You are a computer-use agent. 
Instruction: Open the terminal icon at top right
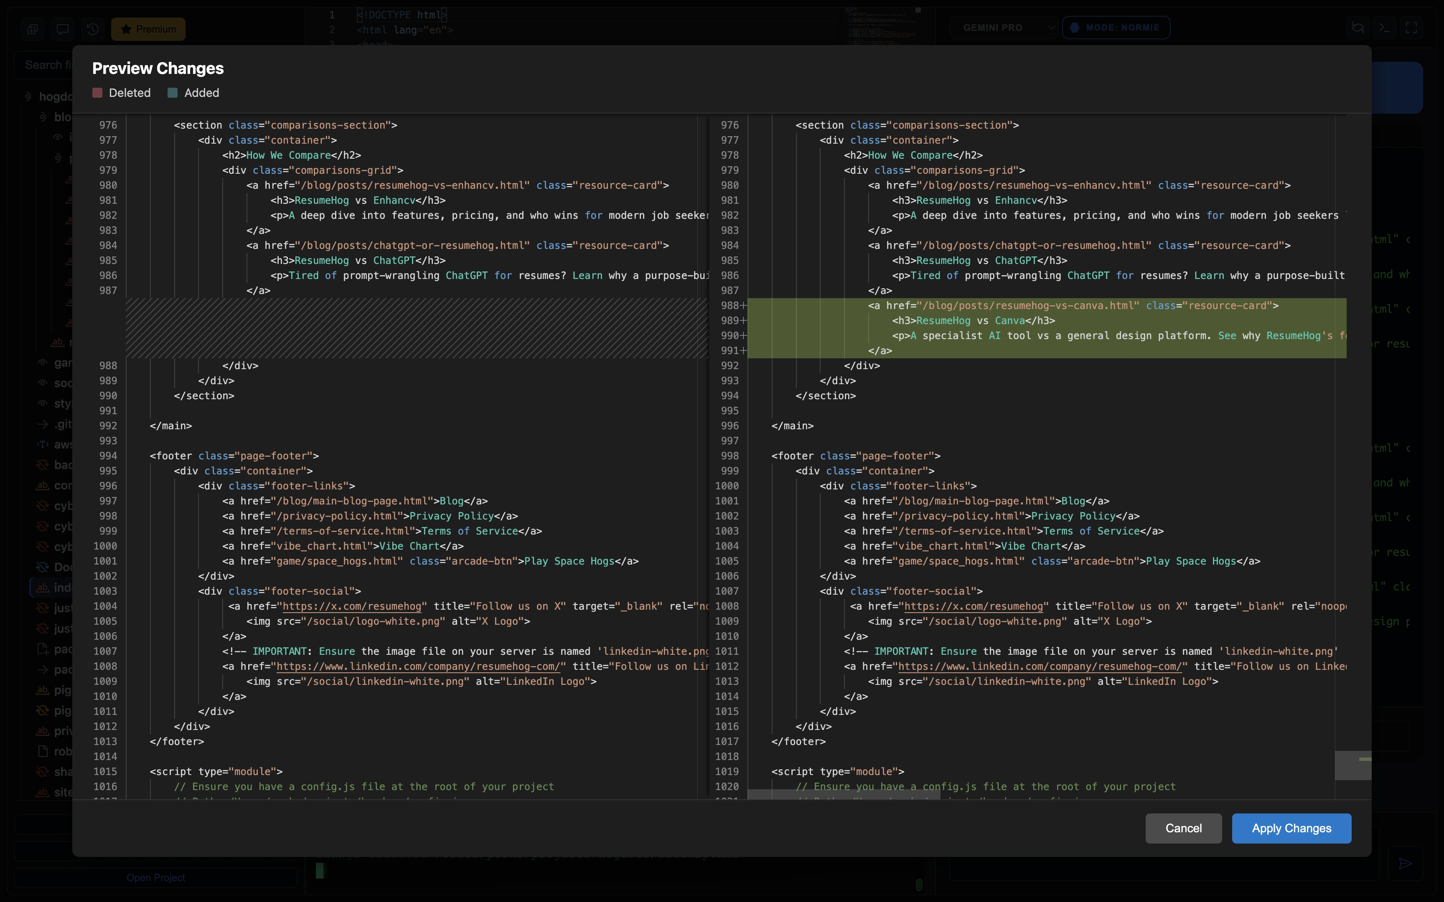(1384, 28)
